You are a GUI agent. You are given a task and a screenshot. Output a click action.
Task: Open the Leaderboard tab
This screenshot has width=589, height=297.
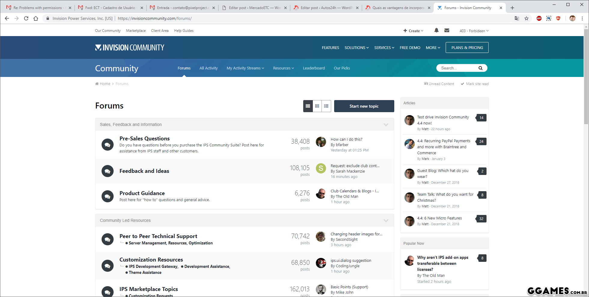point(314,68)
